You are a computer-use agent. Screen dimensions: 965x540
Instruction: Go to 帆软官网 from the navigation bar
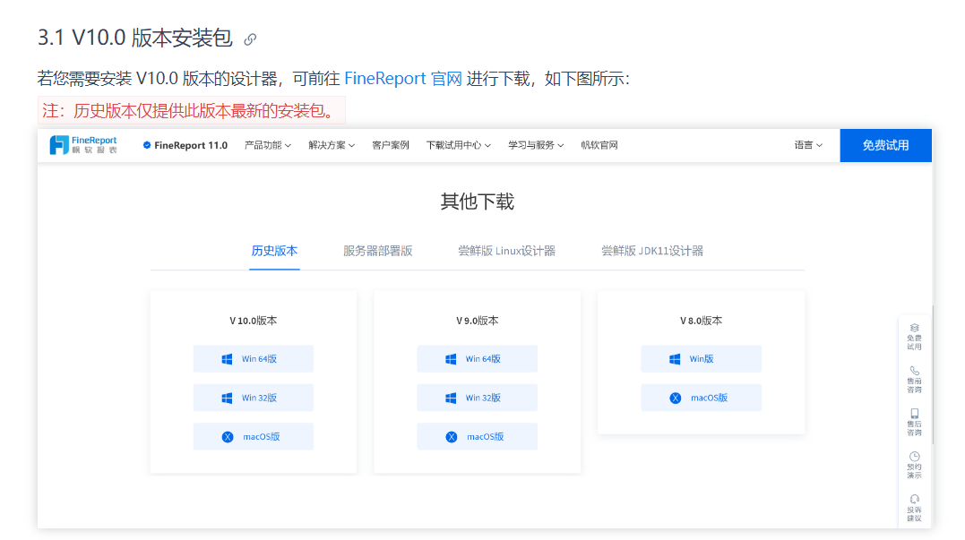pos(599,145)
